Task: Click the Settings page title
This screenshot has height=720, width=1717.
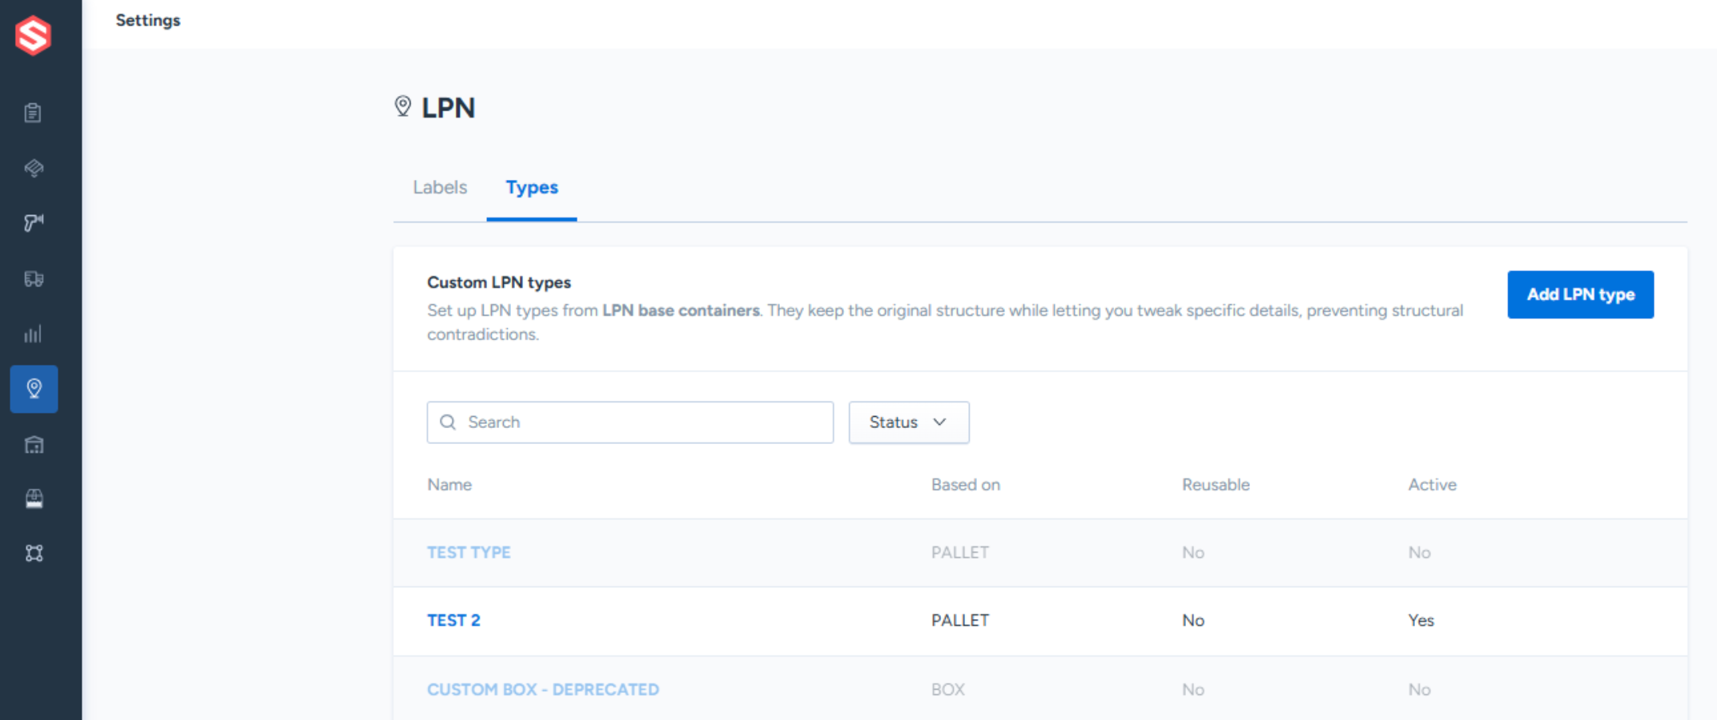Action: click(148, 20)
